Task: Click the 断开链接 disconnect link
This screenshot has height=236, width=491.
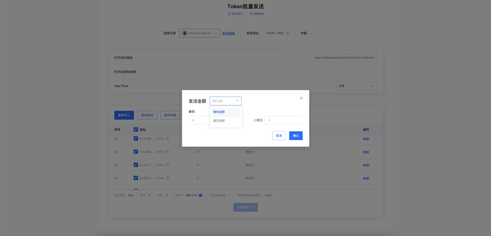Action: [x=228, y=33]
